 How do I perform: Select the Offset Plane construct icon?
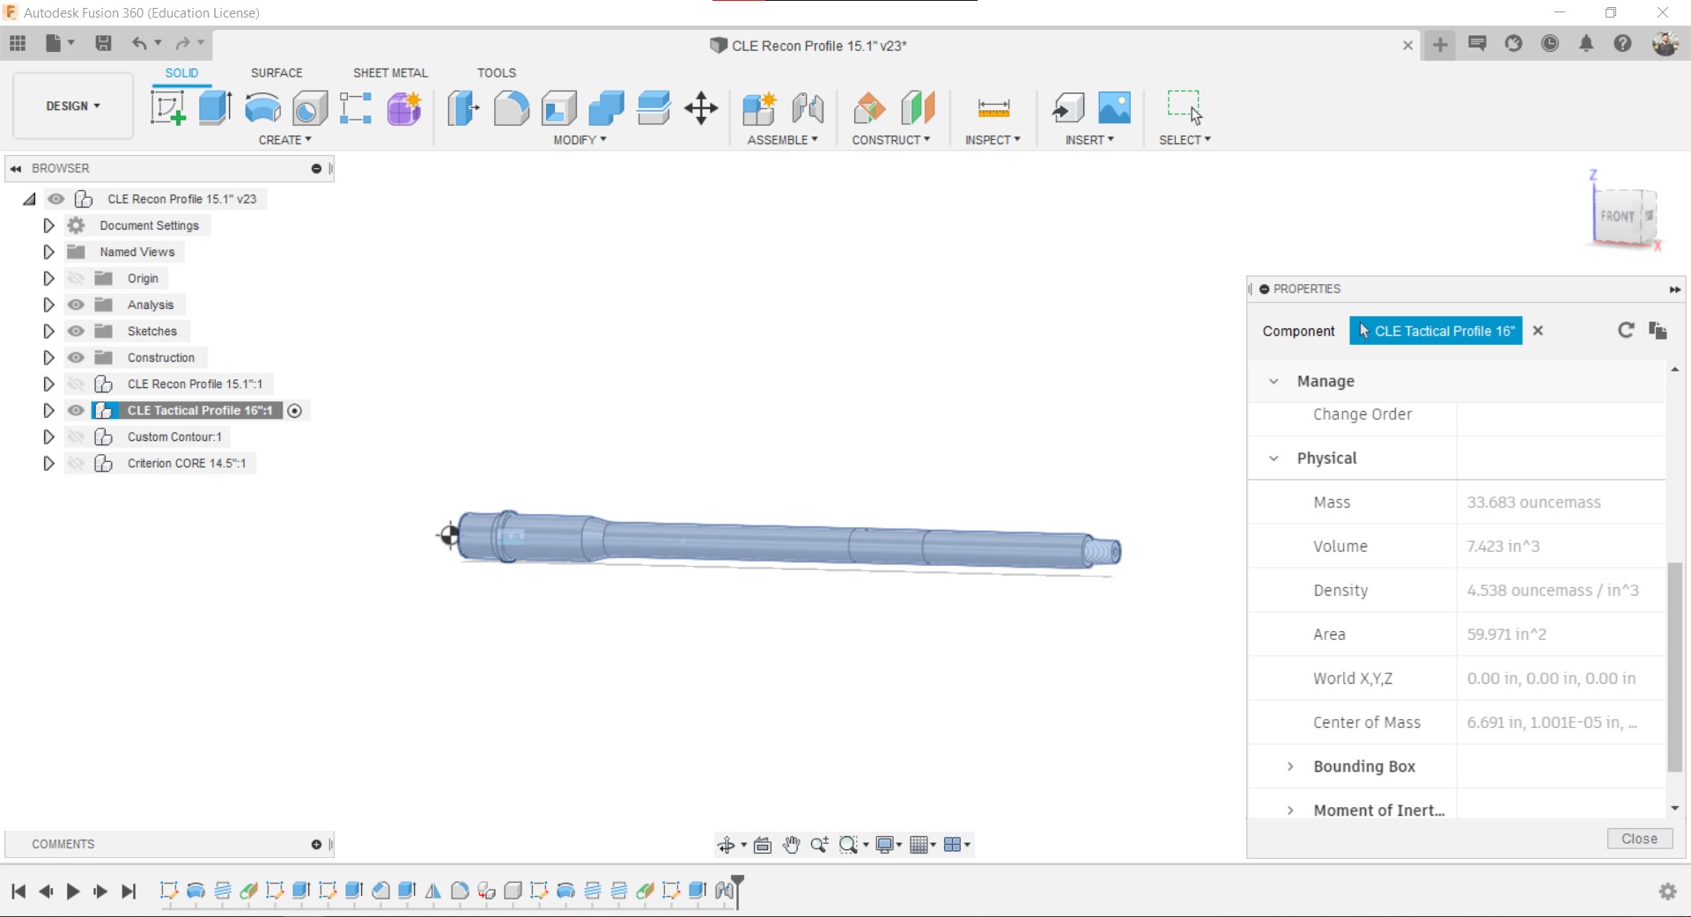(x=869, y=108)
